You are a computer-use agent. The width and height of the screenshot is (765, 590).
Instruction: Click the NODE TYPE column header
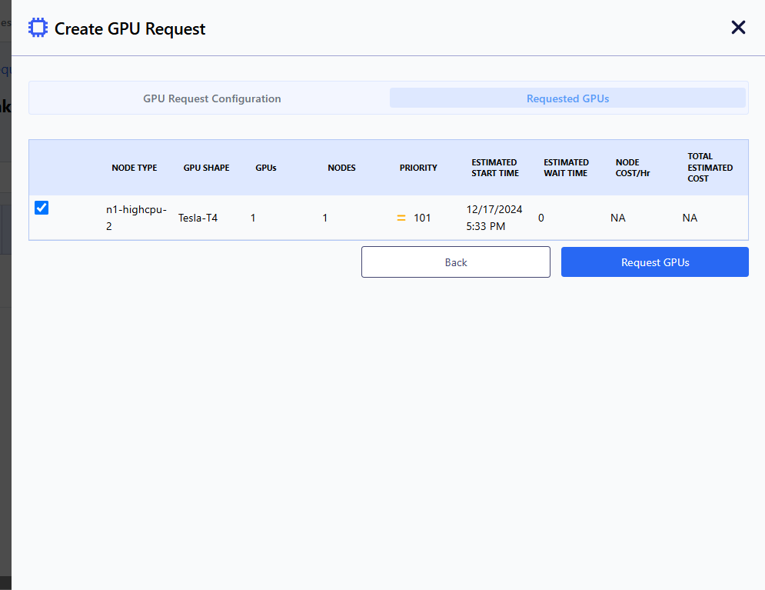[135, 168]
